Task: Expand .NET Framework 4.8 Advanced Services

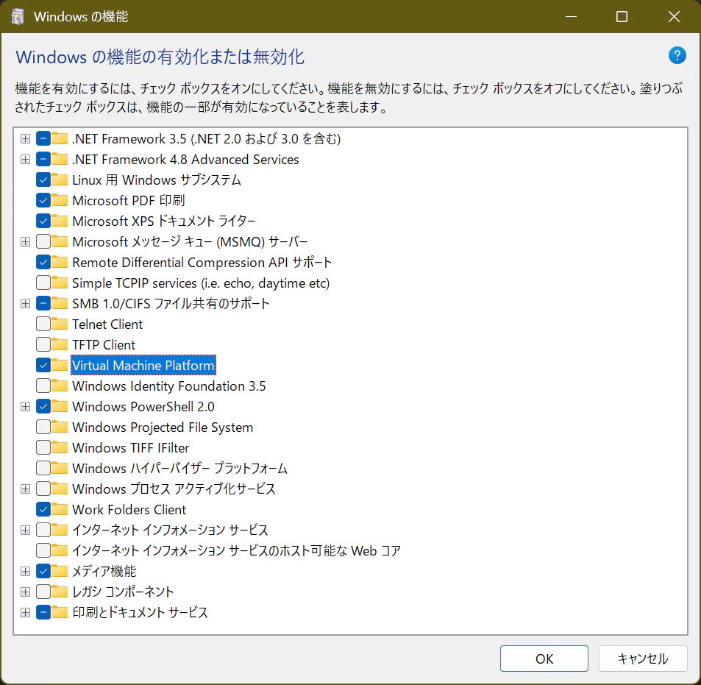Action: click(26, 159)
